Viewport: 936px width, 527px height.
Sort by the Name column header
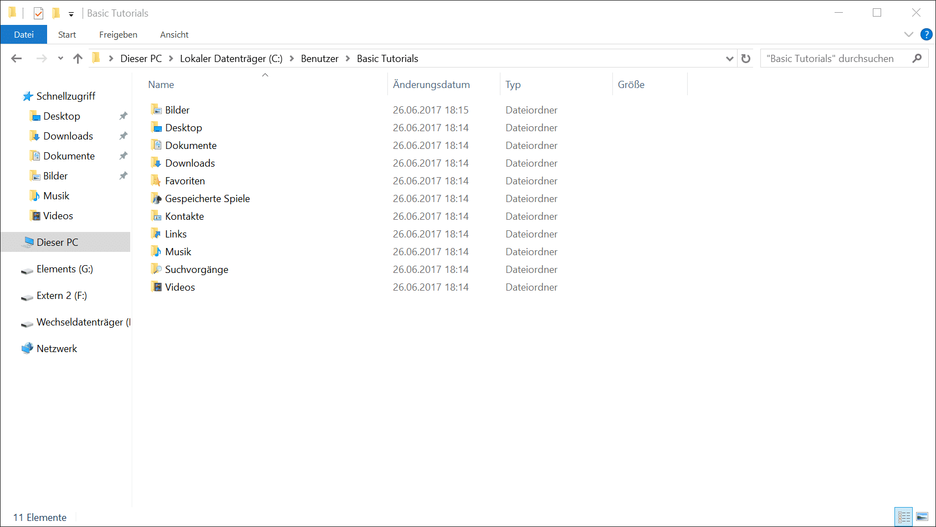(x=161, y=85)
